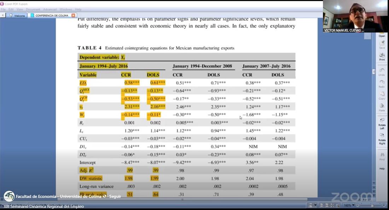Click the Copy icon in sidebar

click(x=382, y=95)
